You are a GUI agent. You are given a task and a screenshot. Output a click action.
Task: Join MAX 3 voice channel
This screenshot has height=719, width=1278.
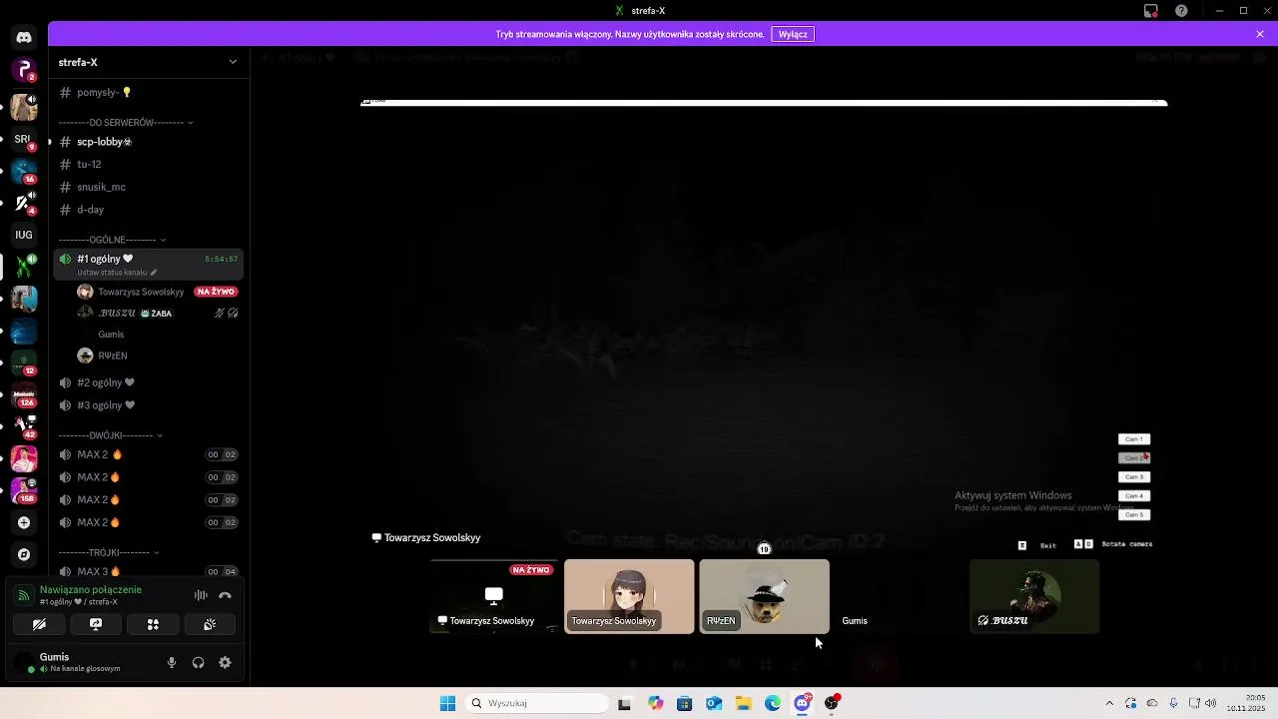[x=148, y=571]
